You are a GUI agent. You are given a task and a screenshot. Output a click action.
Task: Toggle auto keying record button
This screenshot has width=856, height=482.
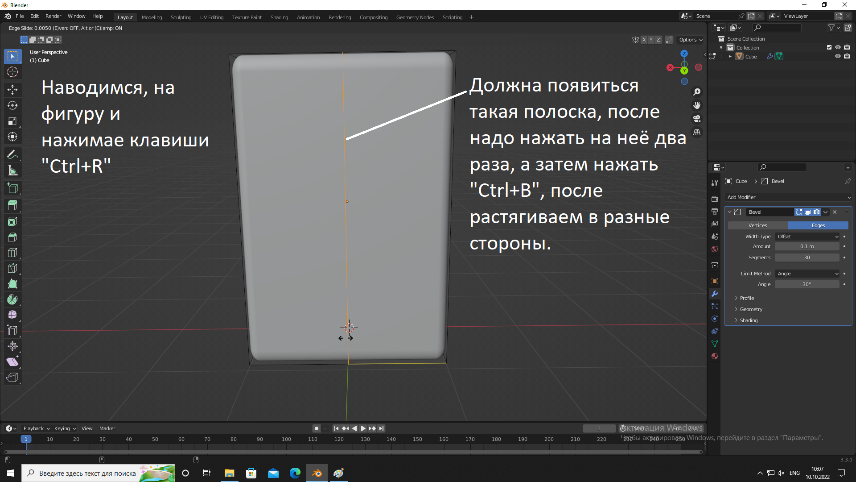(316, 428)
